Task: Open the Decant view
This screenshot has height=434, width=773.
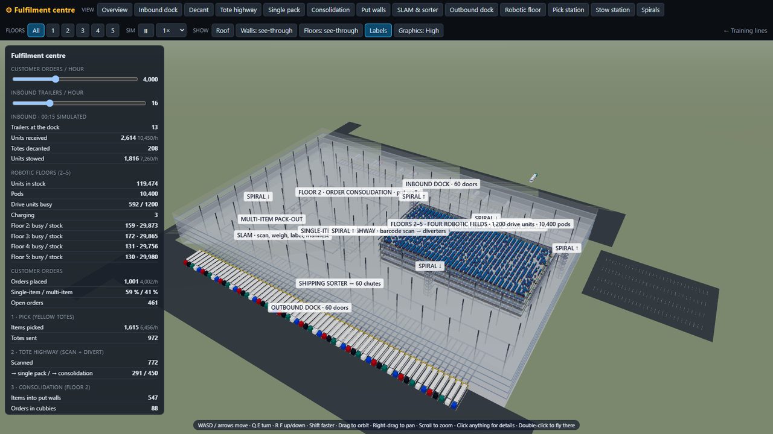Action: click(199, 10)
